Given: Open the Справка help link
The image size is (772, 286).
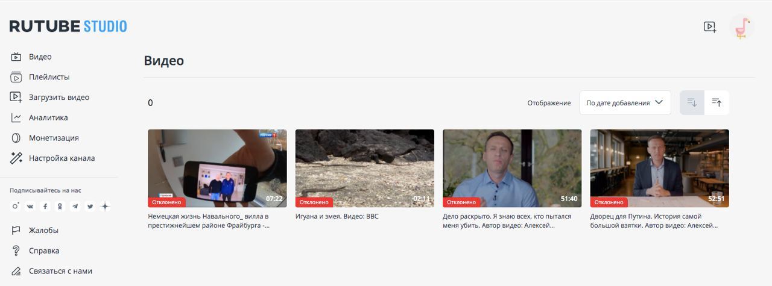Looking at the screenshot, I should 44,250.
